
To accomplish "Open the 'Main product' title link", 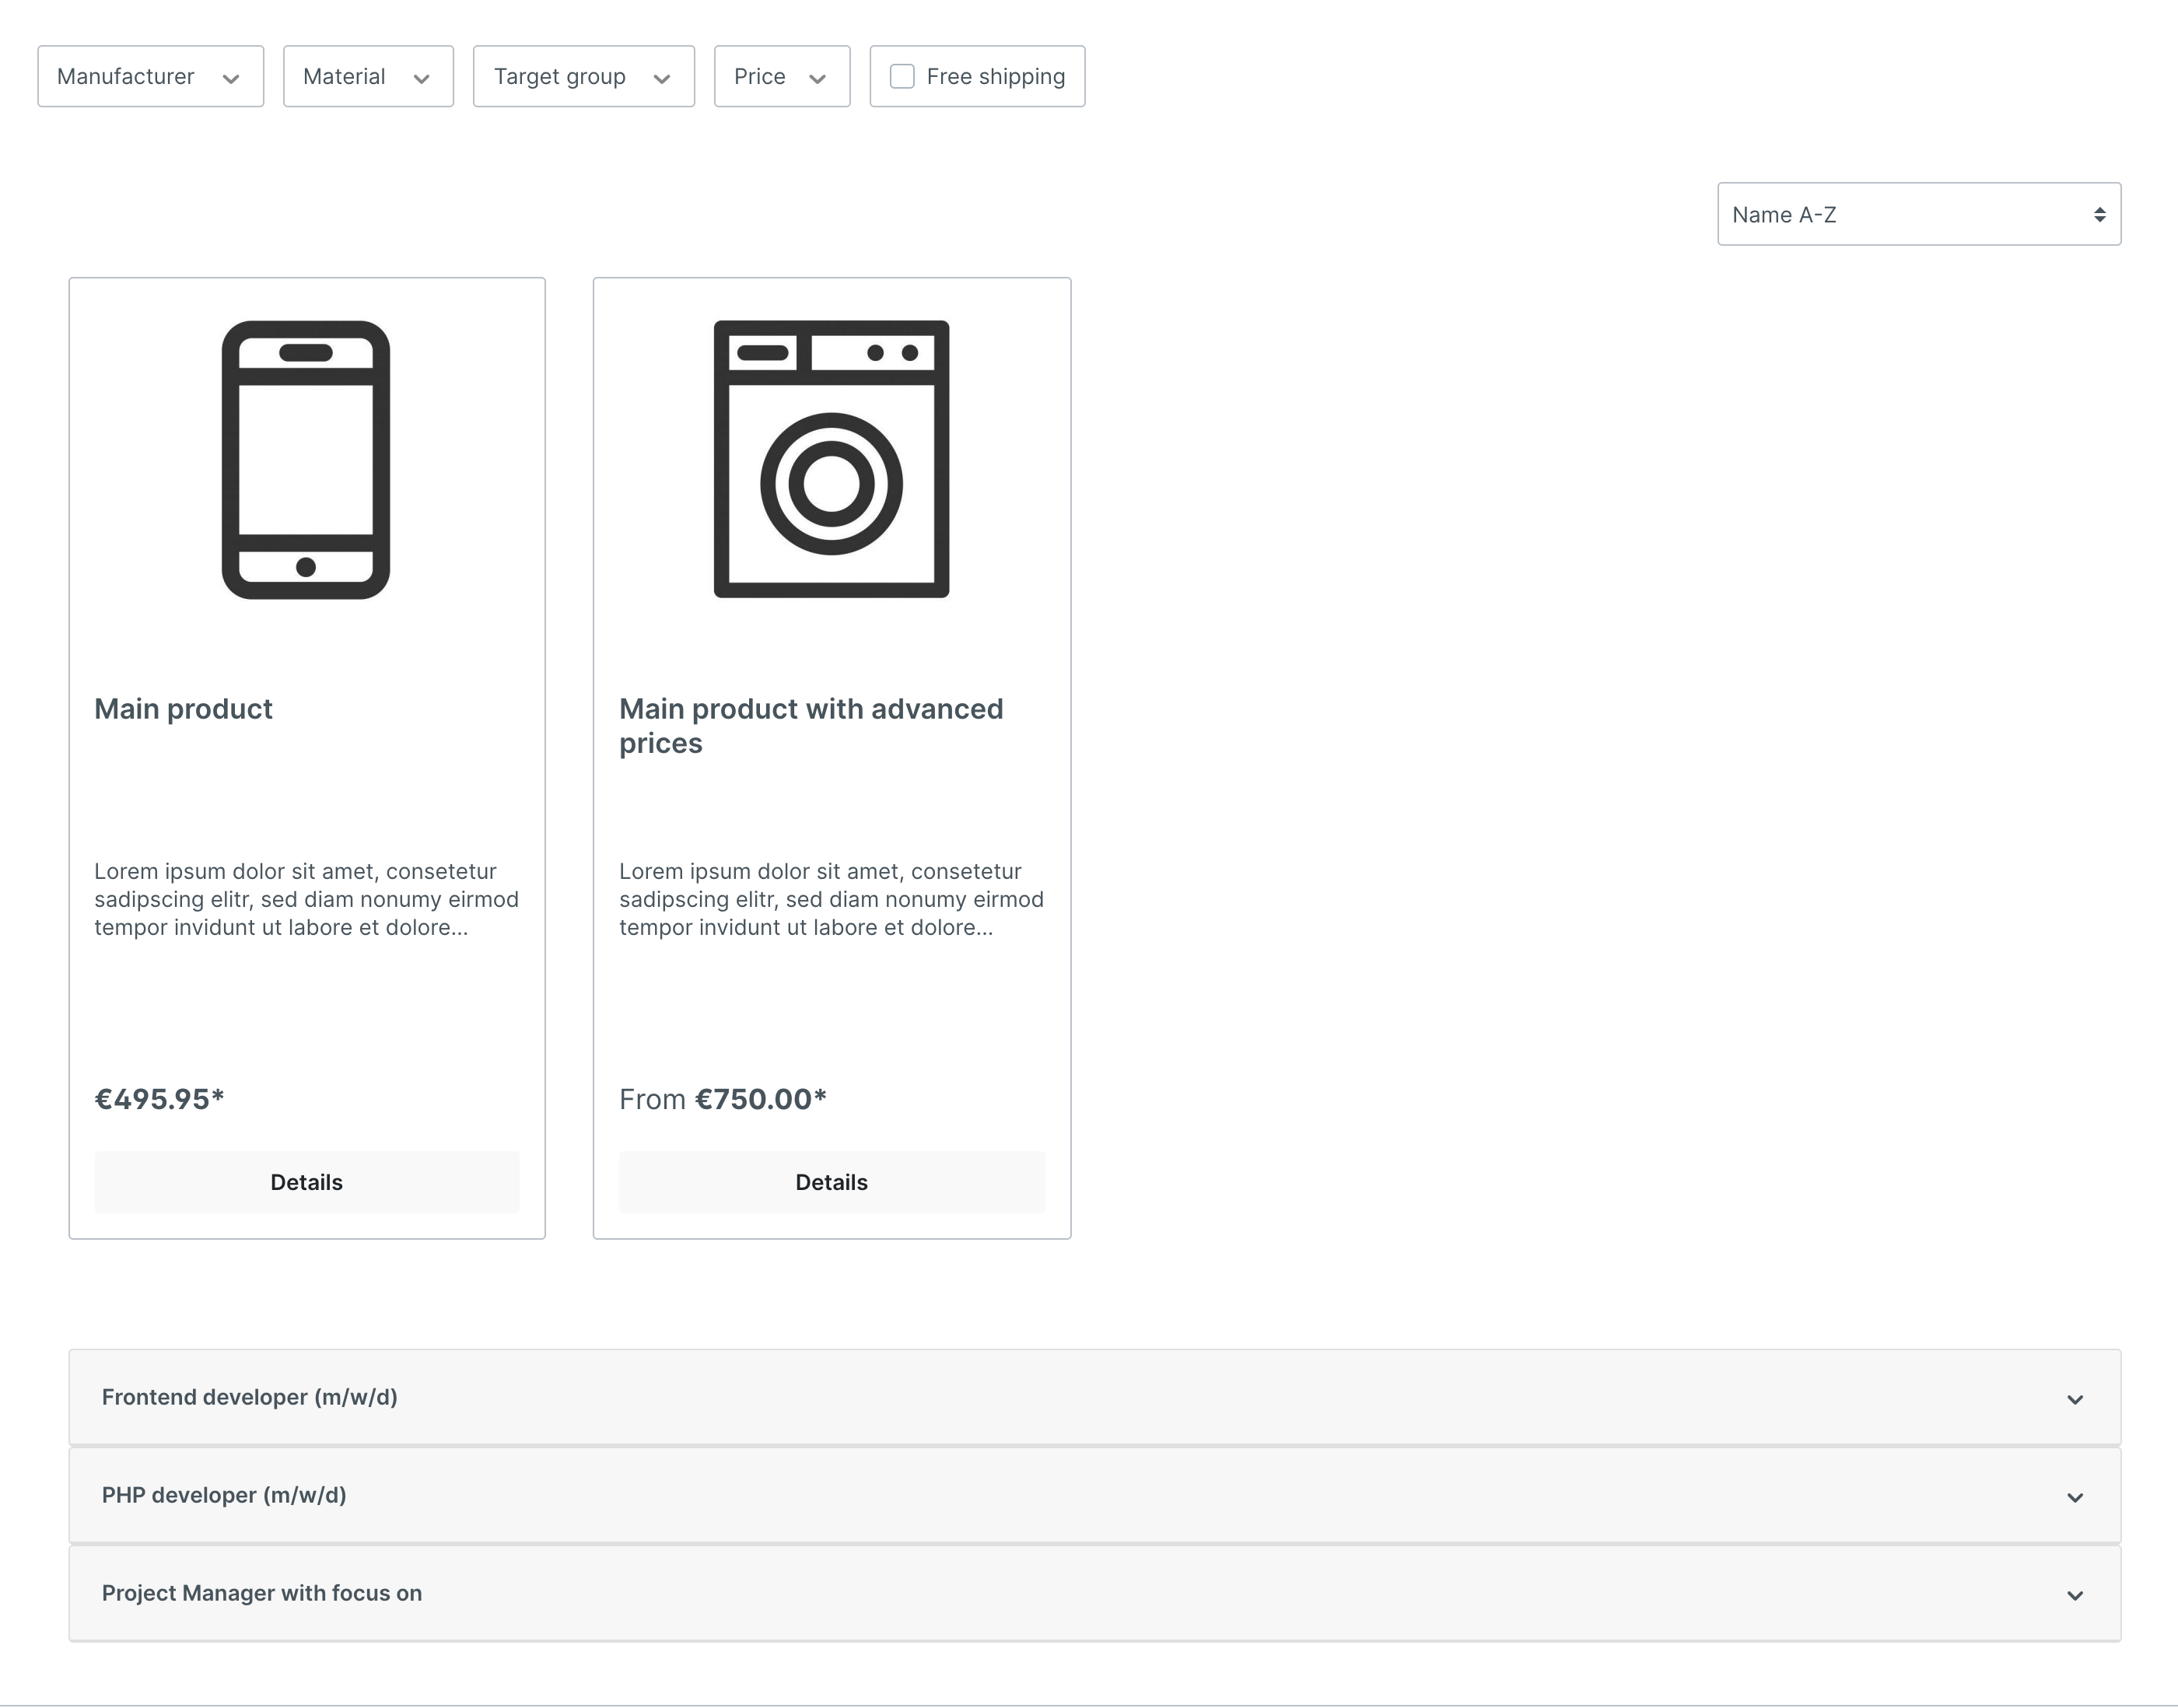I will [x=183, y=709].
